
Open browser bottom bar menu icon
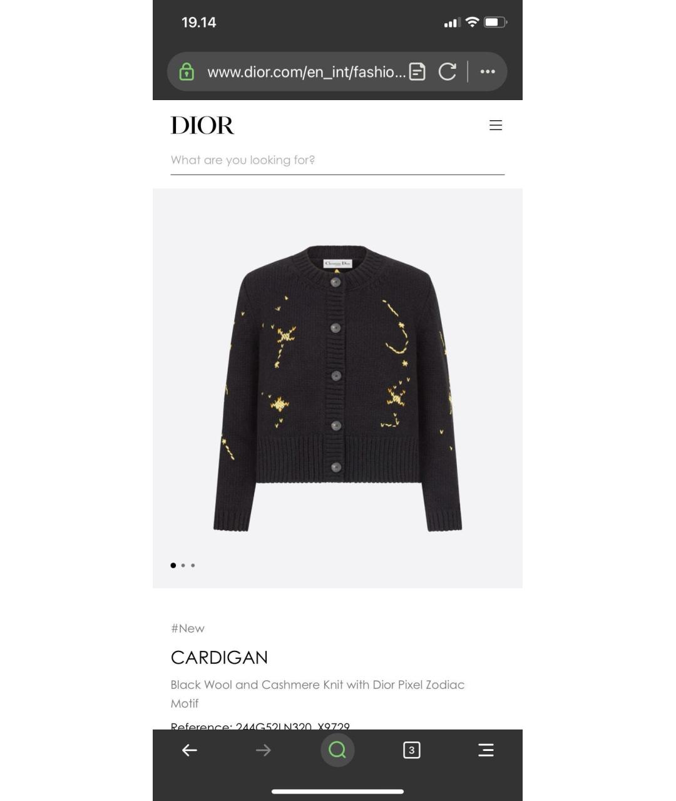coord(486,750)
